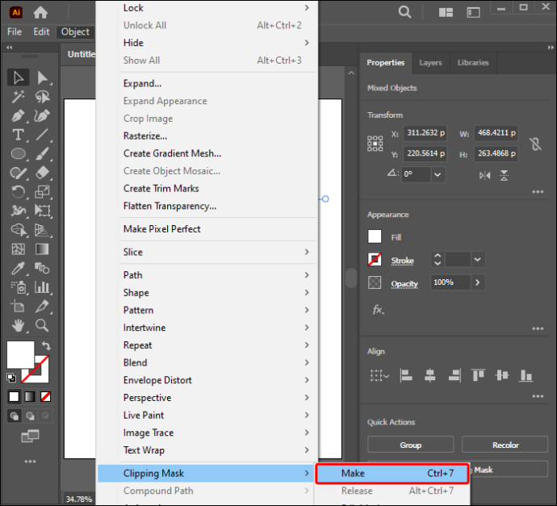The image size is (557, 506).
Task: Swap fill and stroke colors
Action: coord(46,345)
